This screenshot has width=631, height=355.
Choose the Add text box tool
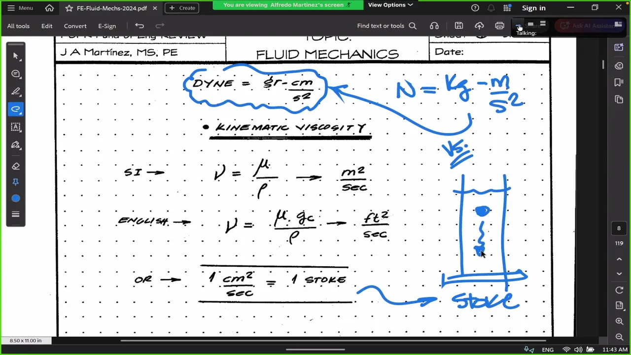coord(16,127)
